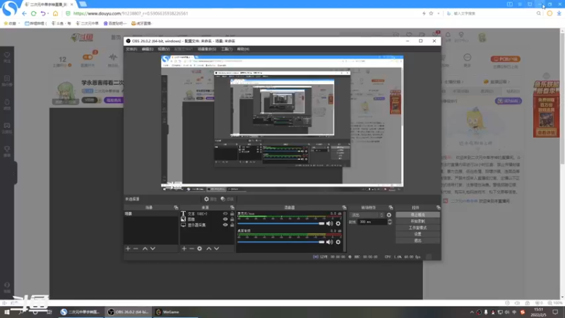
Task: Click transition duration 300 ms field
Action: (x=371, y=222)
